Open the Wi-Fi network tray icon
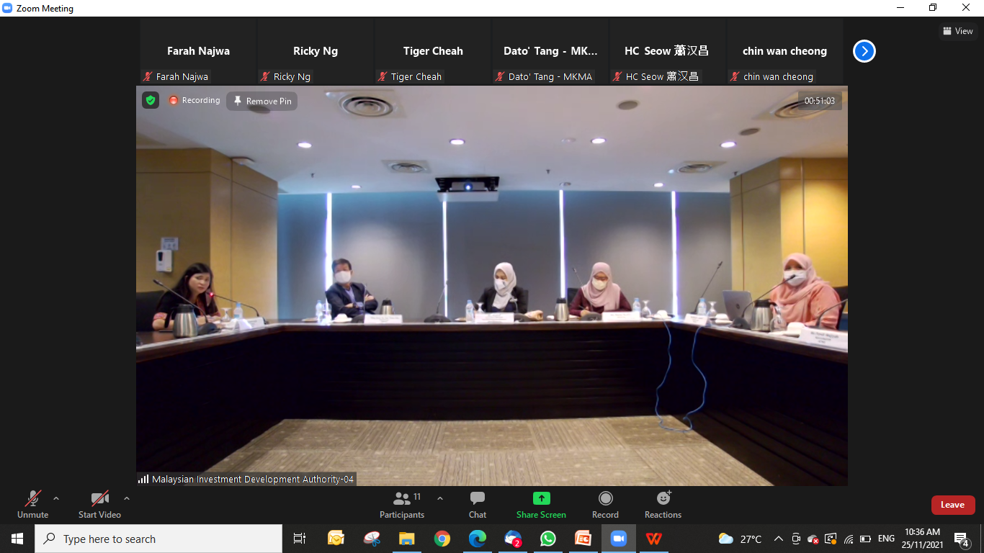Viewport: 984px width, 553px height. click(x=849, y=539)
